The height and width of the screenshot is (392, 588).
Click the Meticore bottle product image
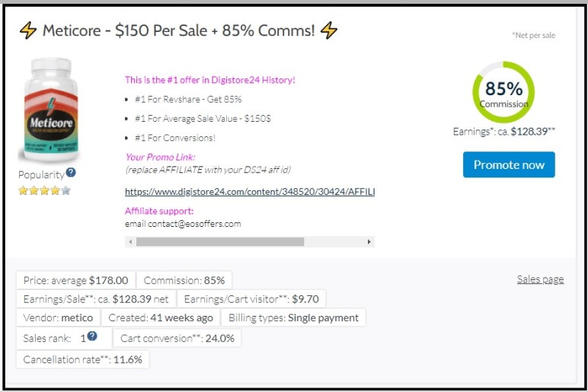point(50,110)
